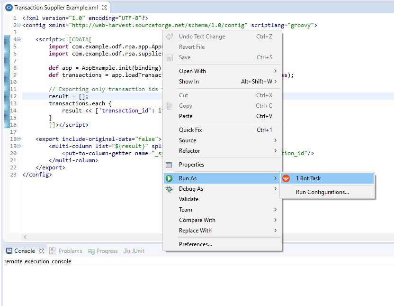Select Replace With in the context menu
The width and height of the screenshot is (394, 306).
tap(222, 231)
